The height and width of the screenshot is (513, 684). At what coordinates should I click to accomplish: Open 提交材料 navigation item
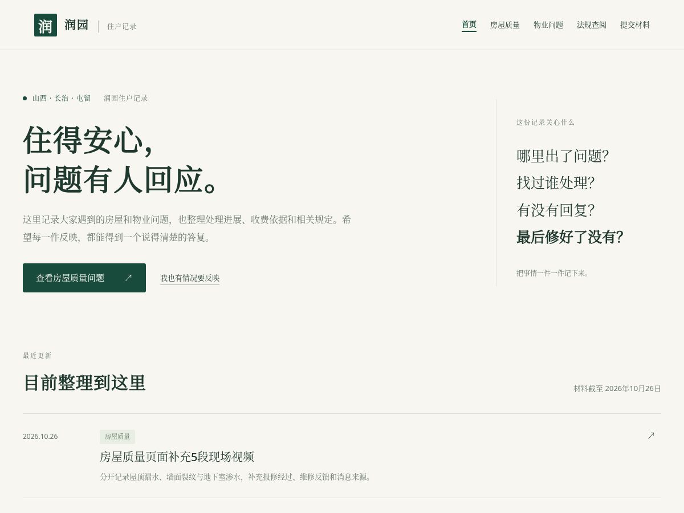coord(635,25)
